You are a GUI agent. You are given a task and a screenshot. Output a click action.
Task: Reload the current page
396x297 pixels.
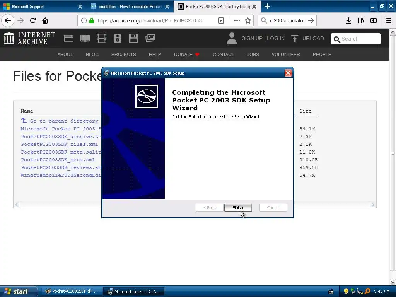pyautogui.click(x=33, y=20)
